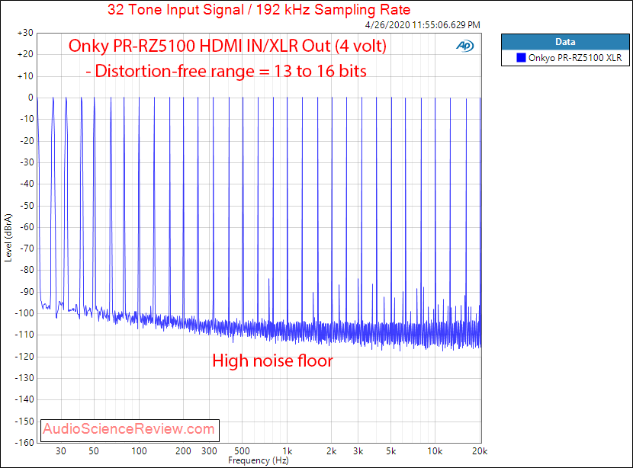633x468 pixels.
Task: Click the "-40" level axis tick label
Action: coord(27,184)
